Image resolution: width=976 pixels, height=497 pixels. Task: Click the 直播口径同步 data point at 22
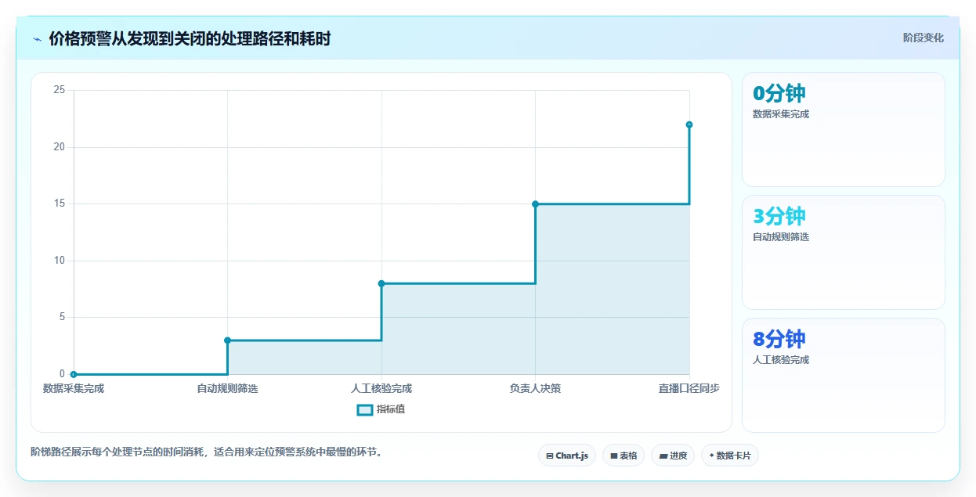point(689,124)
